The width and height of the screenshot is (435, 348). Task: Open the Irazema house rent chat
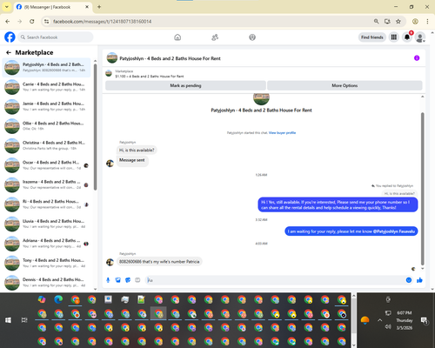[47, 184]
